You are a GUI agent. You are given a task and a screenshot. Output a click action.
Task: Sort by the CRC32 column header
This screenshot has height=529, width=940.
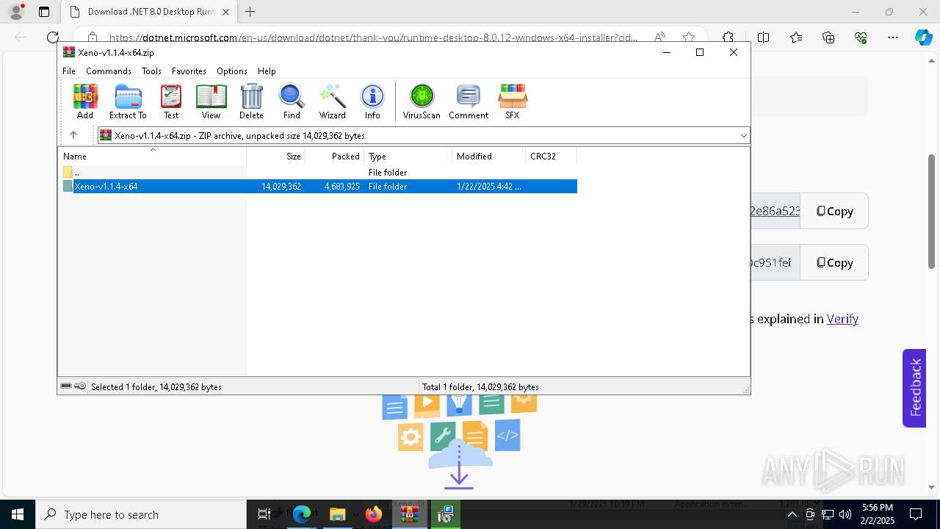(x=552, y=156)
